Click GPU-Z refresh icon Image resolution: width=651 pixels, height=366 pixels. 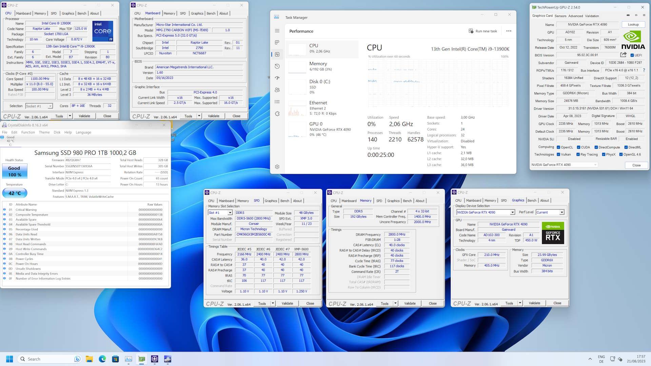coord(636,15)
